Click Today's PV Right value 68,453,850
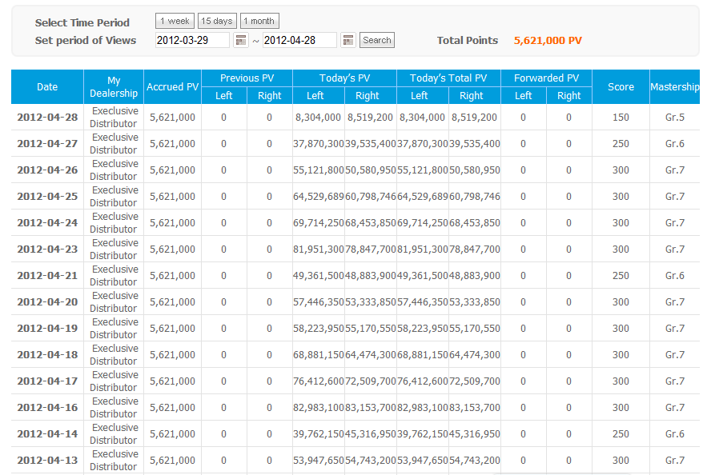The image size is (707, 475). (371, 223)
